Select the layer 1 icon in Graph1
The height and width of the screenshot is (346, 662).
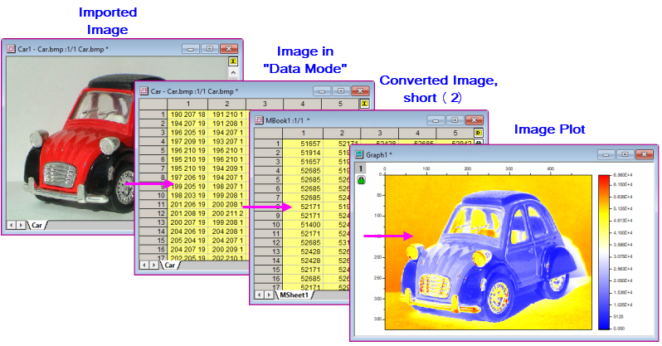[360, 168]
